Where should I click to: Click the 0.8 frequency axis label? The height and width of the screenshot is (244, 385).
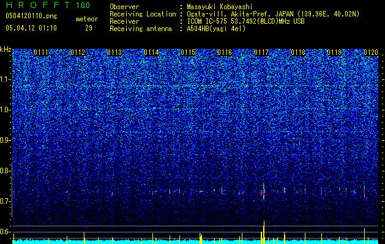[5, 171]
